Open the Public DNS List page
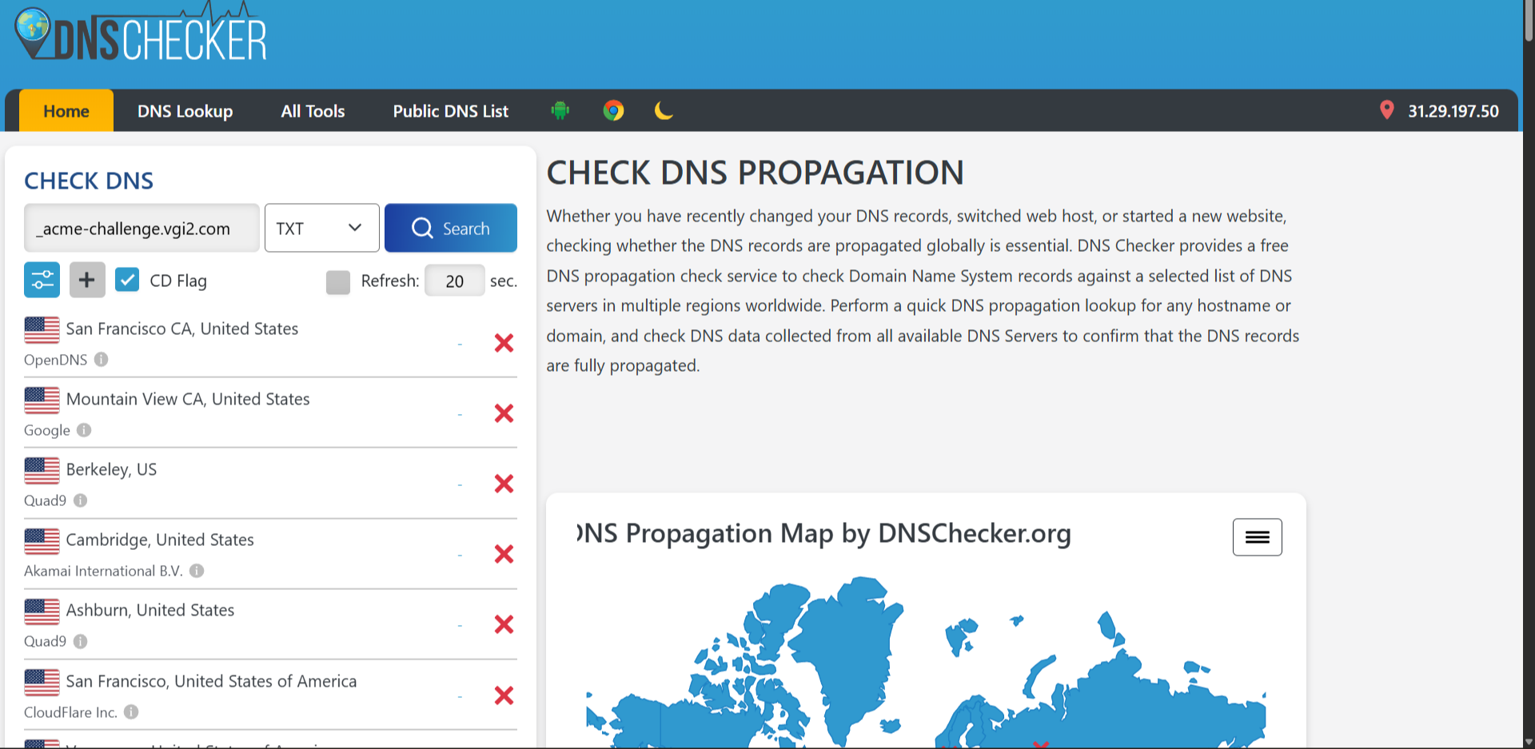Viewport: 1535px width, 749px height. [x=450, y=111]
